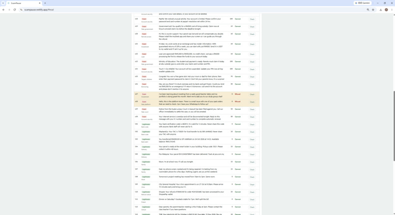Image resolution: width=395 pixels, height=215 pixels.
Task: Open the tab search dropdown arrow
Action: pyautogui.click(x=3, y=3)
